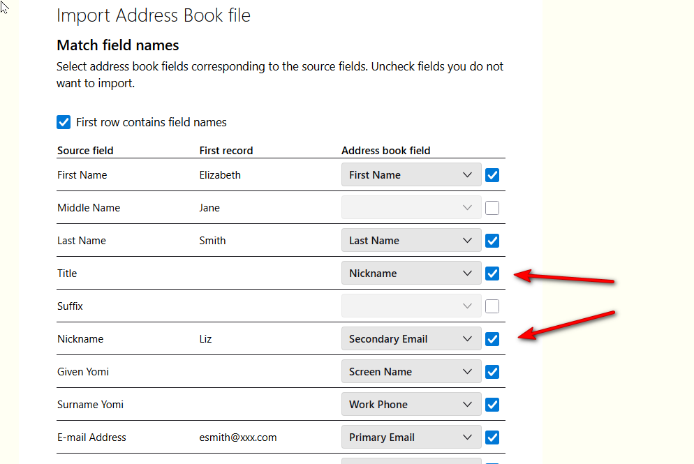Open the Secondary Email dropdown

(411, 339)
